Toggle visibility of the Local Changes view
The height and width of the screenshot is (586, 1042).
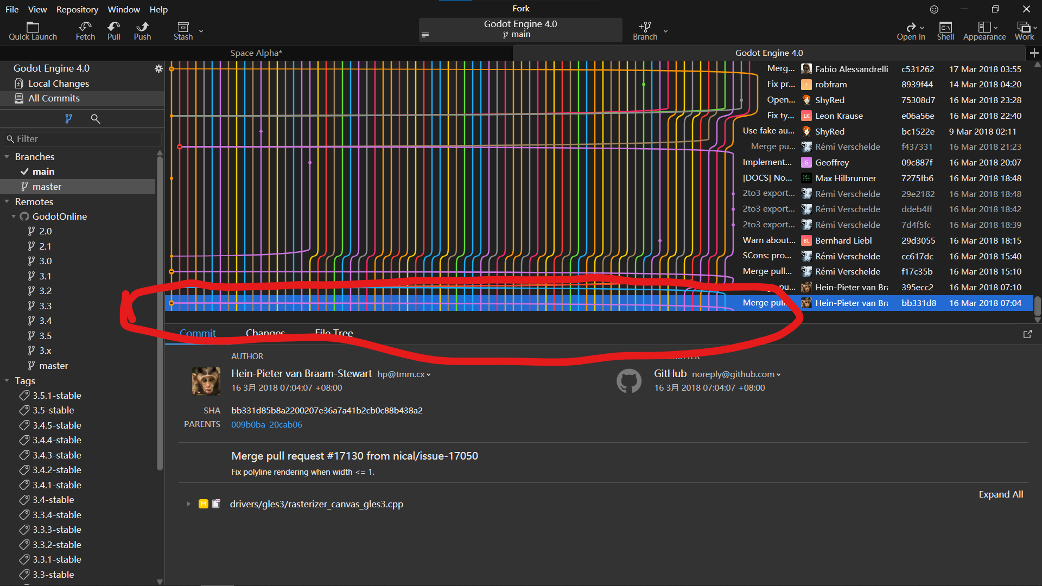[x=59, y=83]
